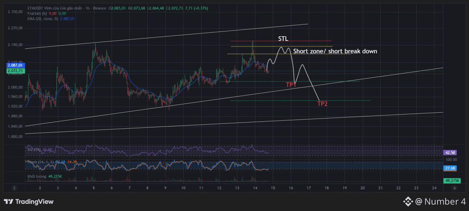Click date 20 on the time axis
Screen dimensions: 469x211
point(362,188)
